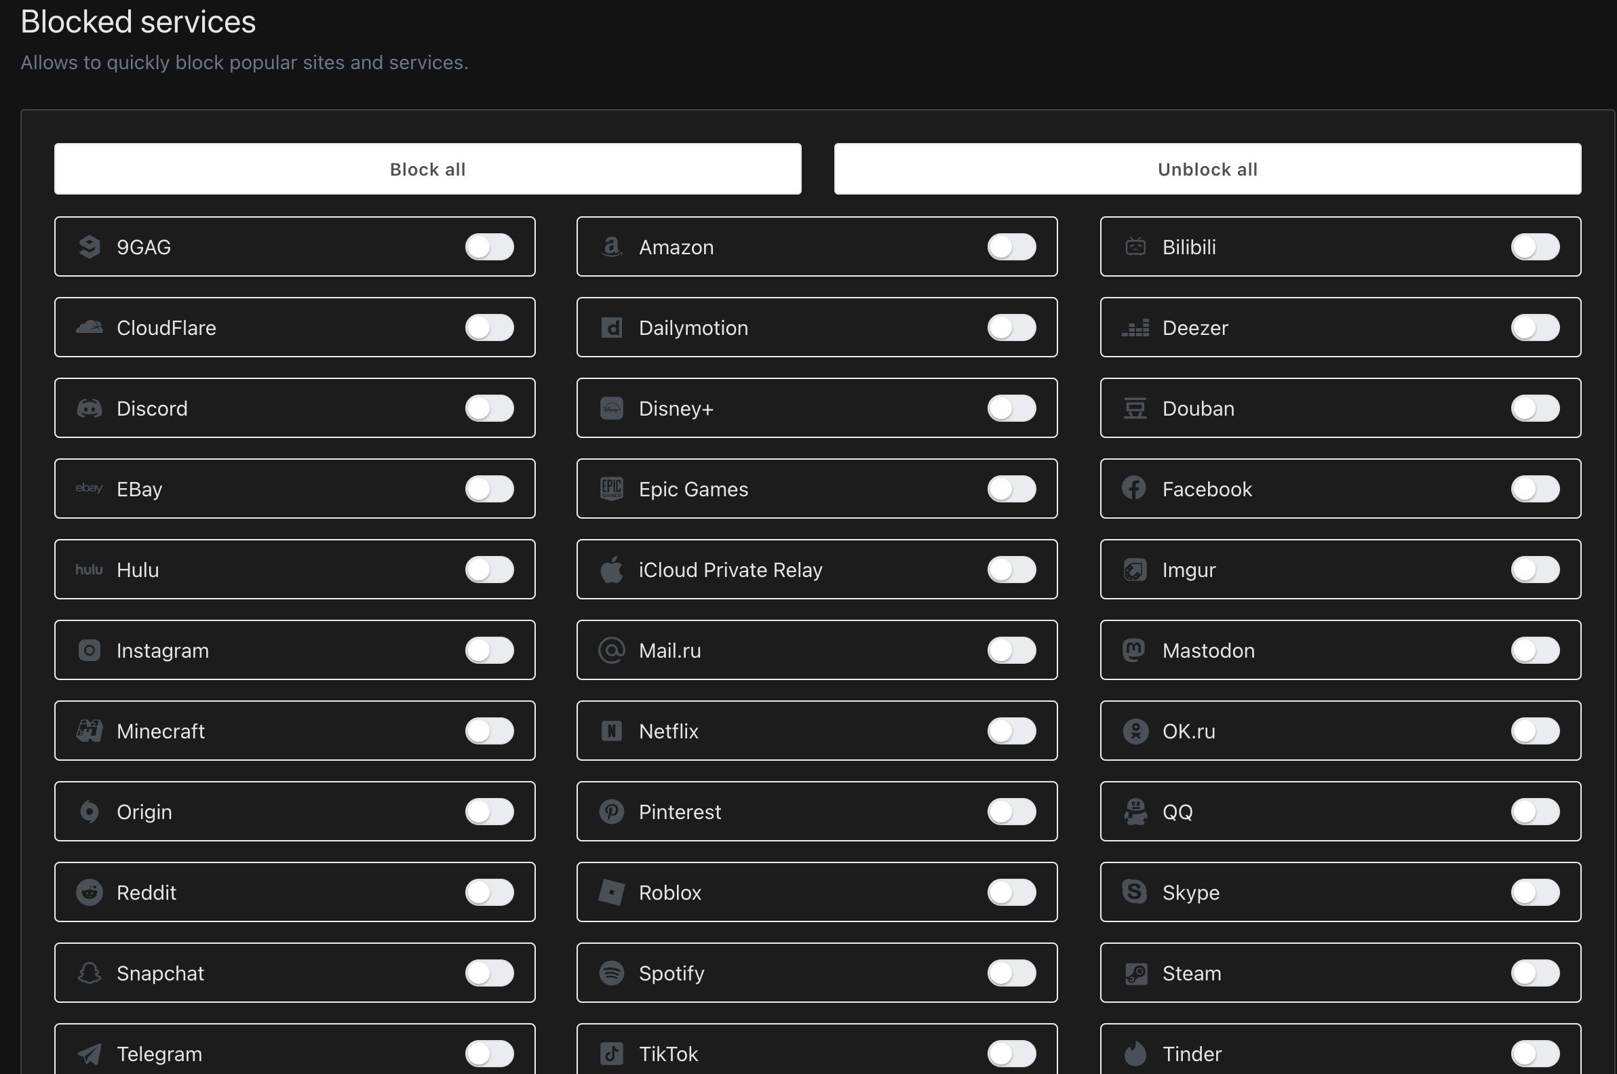
Task: Enable blocking for 9GAG
Action: click(x=490, y=247)
